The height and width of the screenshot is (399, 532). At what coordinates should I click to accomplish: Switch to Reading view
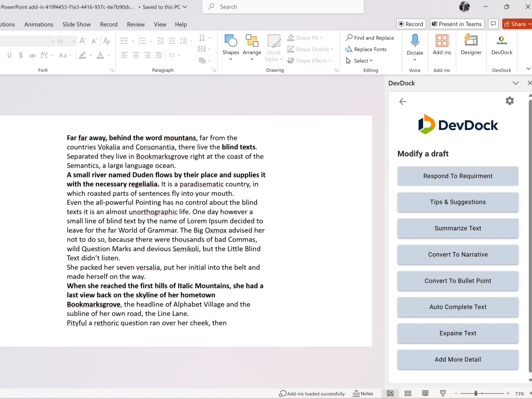click(x=425, y=393)
